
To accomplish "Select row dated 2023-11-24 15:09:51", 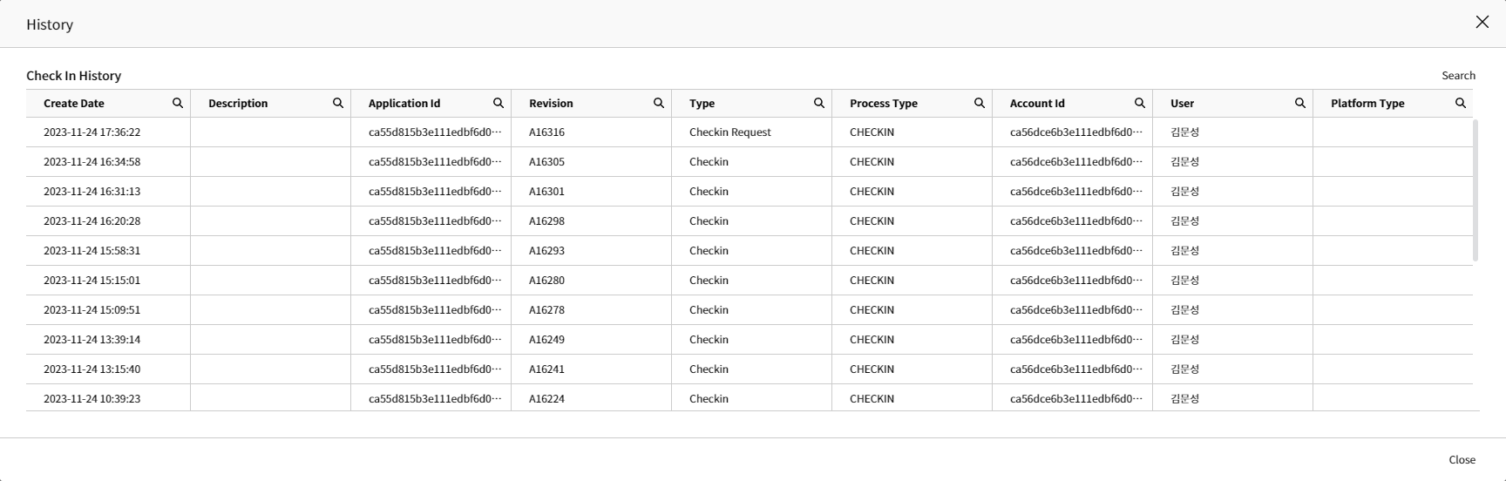I will pos(750,310).
